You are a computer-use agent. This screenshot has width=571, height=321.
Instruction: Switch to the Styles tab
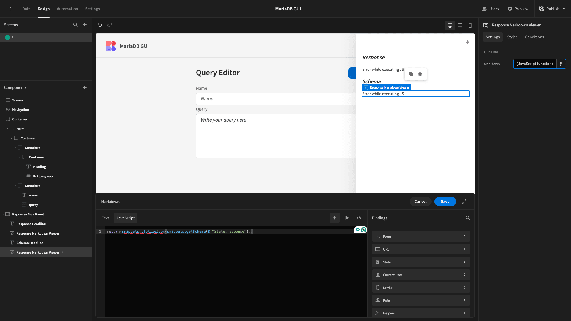tap(512, 37)
